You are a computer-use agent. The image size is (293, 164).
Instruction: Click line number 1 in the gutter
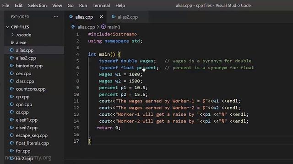pyautogui.click(x=77, y=34)
